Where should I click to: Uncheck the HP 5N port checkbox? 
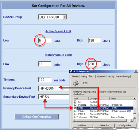(x=75, y=108)
